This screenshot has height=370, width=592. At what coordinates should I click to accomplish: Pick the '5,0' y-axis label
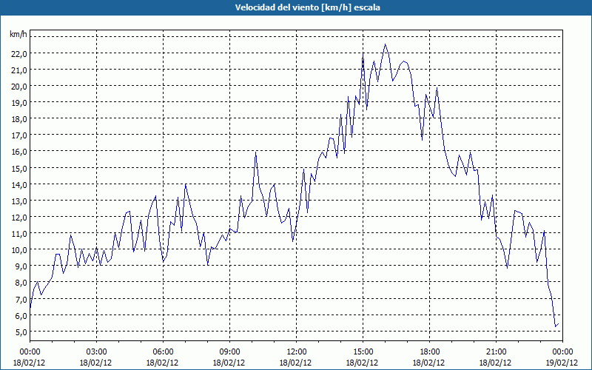[21, 332]
